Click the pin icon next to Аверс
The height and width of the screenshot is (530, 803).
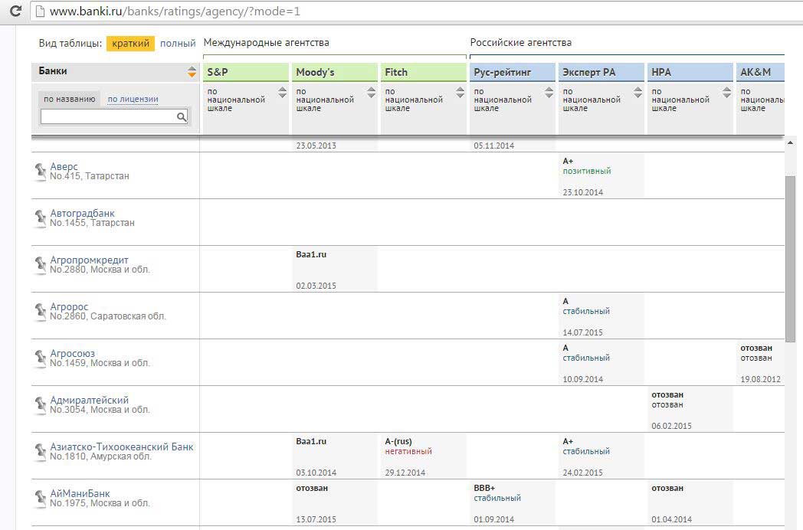(41, 172)
